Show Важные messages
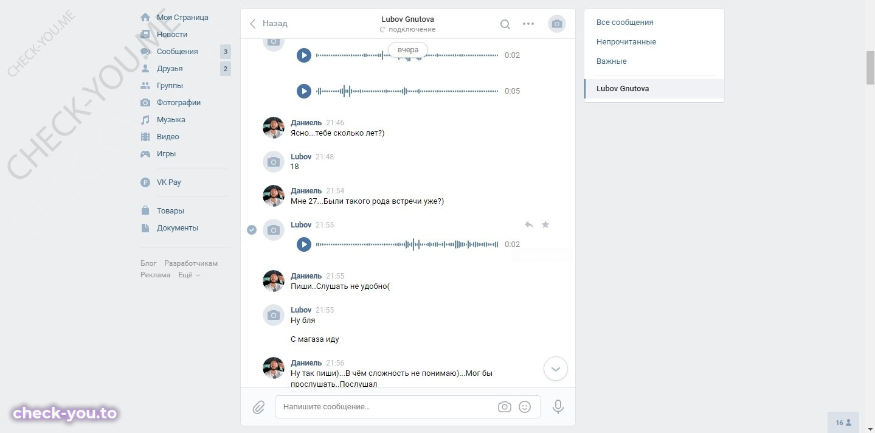This screenshot has height=433, width=875. click(x=612, y=61)
